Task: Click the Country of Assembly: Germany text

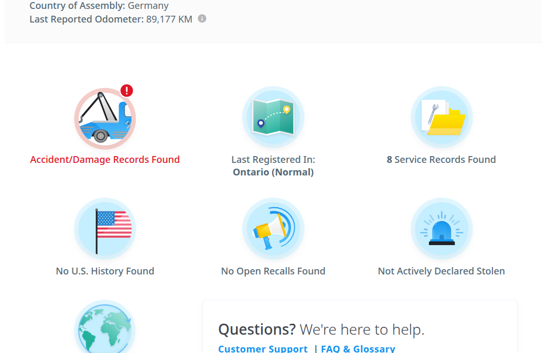Action: pyautogui.click(x=99, y=6)
